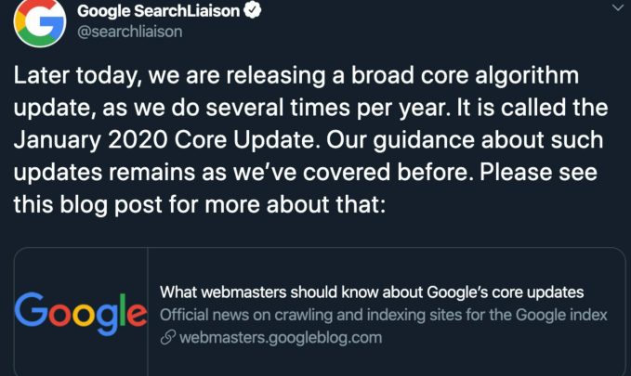Click the Google profile avatar
The width and height of the screenshot is (631, 376).
[40, 21]
